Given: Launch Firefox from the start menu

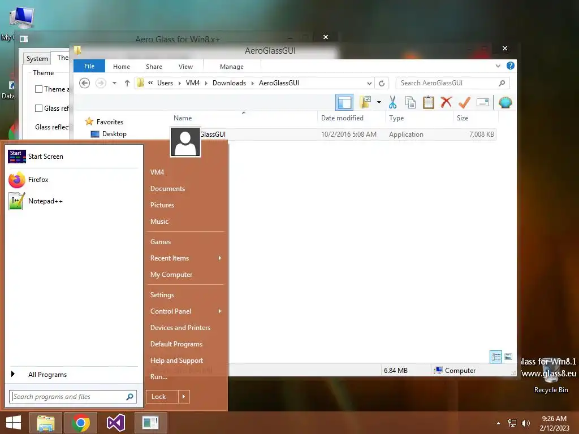Looking at the screenshot, I should pyautogui.click(x=73, y=180).
